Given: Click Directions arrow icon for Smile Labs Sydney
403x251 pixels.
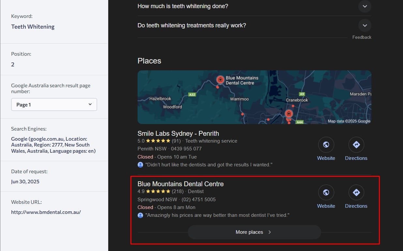Looking at the screenshot, I should [356, 145].
